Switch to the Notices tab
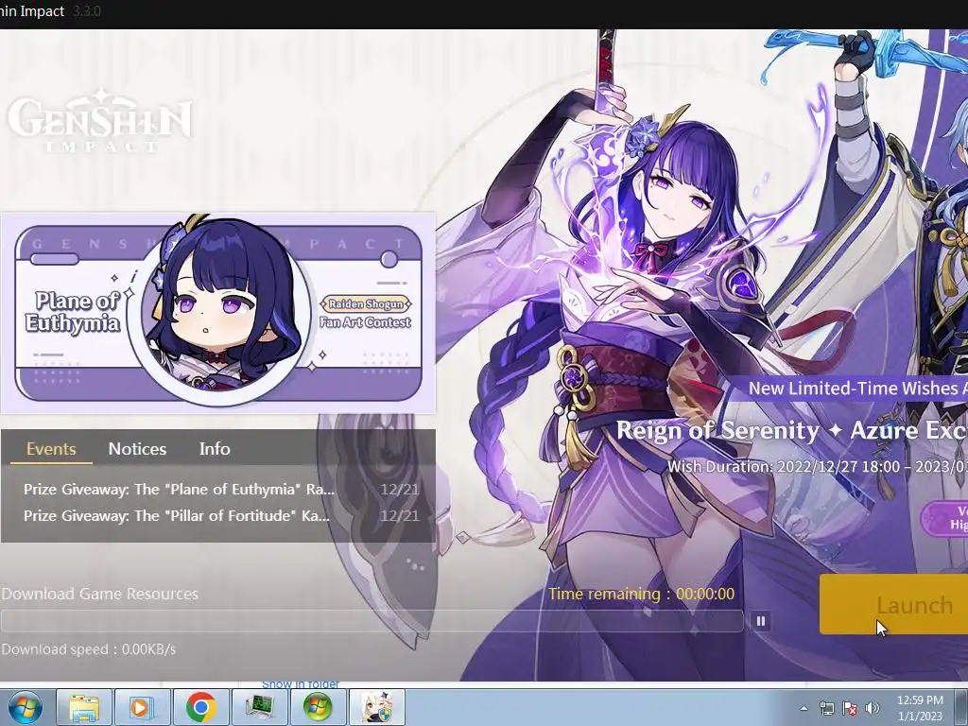Screen dimensions: 968x726 click(x=137, y=449)
